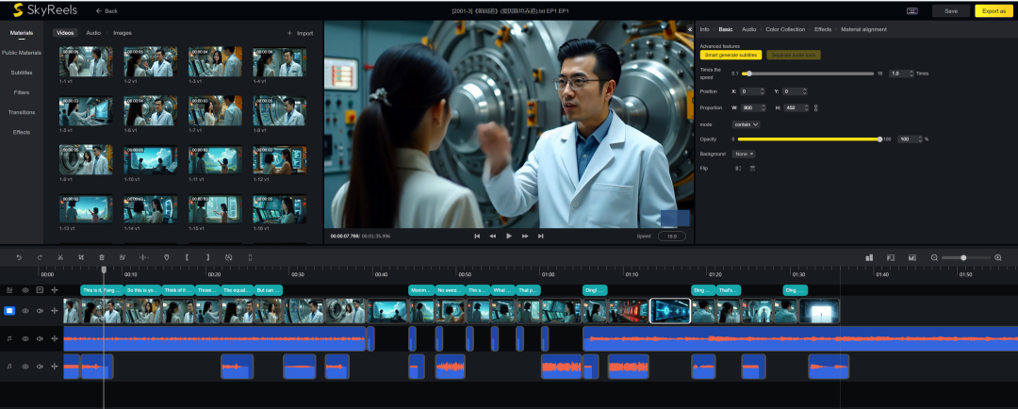Zoom in the timeline with plus magnifier
The height and width of the screenshot is (409, 1018).
pyautogui.click(x=997, y=257)
